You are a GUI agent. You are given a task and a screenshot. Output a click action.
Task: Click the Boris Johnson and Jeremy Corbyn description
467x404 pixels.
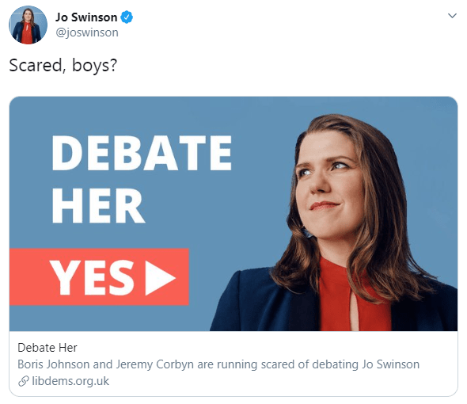pos(218,364)
